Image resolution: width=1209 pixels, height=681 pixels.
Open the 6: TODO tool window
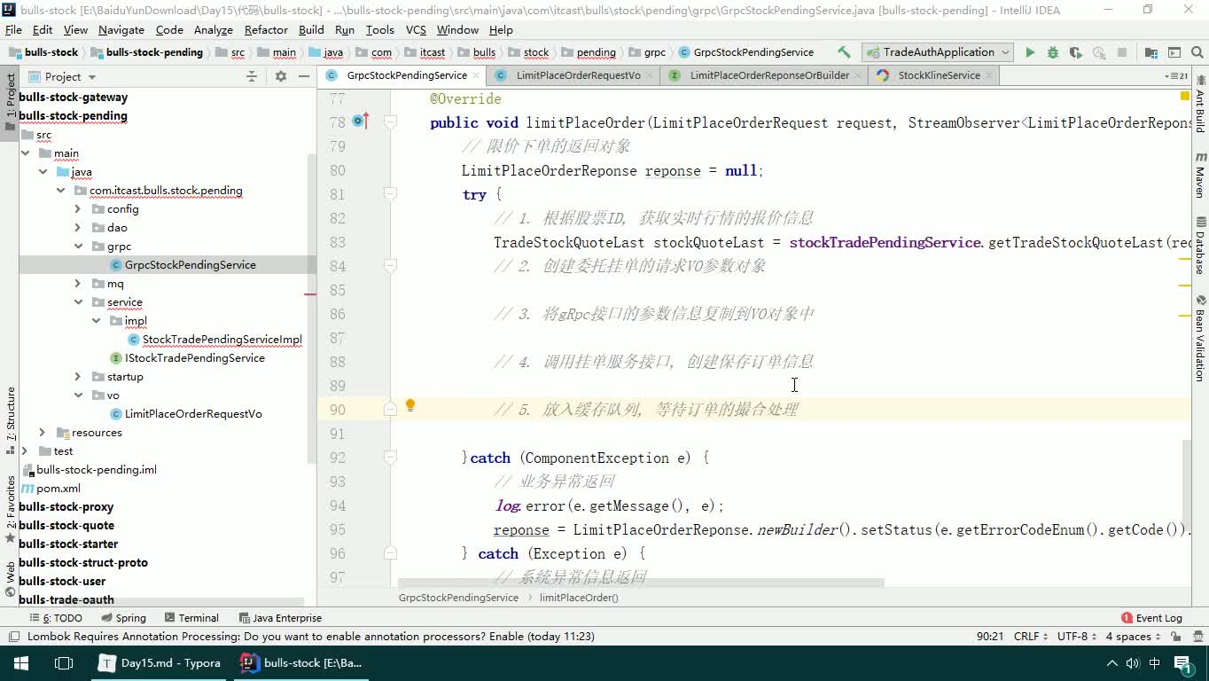pyautogui.click(x=56, y=618)
